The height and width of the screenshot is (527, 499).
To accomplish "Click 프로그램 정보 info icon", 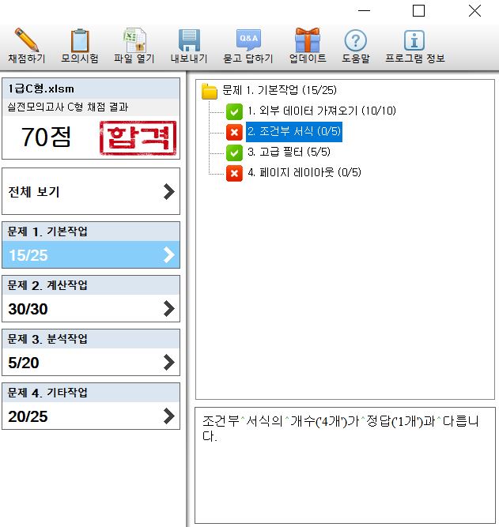I will (414, 41).
